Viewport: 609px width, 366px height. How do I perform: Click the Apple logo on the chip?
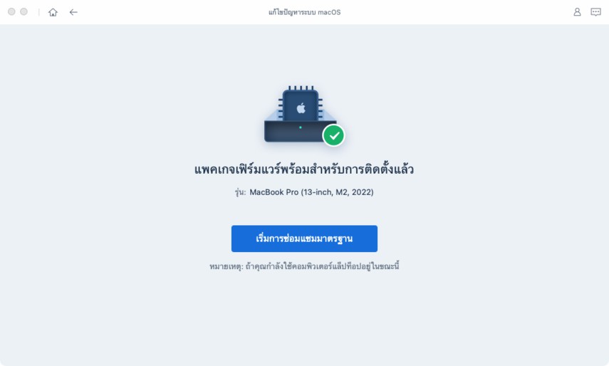(301, 108)
